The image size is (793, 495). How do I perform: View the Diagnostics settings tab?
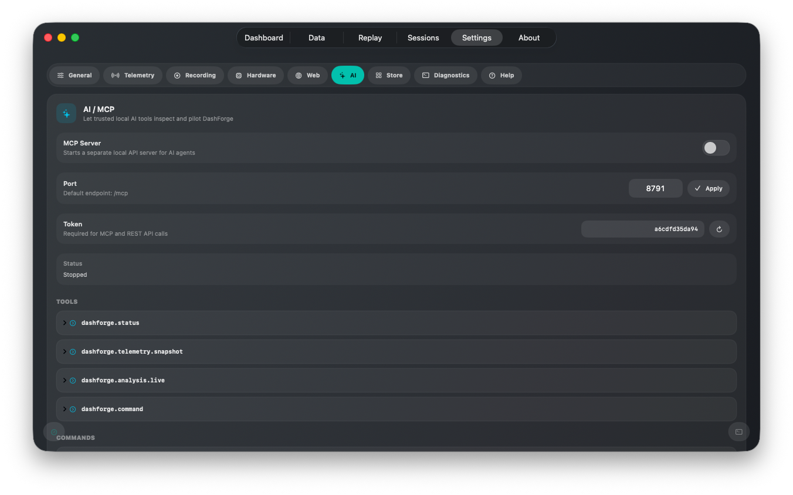(446, 75)
